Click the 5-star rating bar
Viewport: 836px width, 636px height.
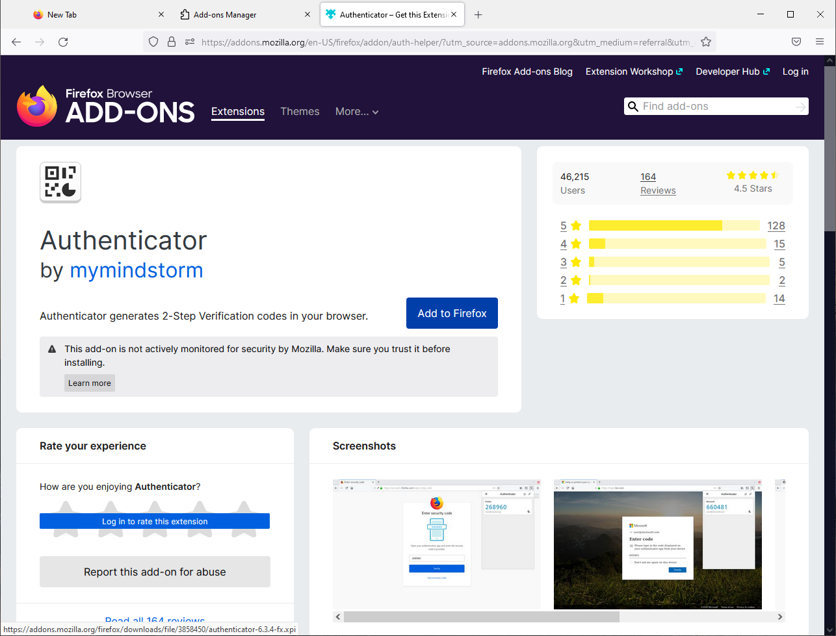pyautogui.click(x=673, y=226)
